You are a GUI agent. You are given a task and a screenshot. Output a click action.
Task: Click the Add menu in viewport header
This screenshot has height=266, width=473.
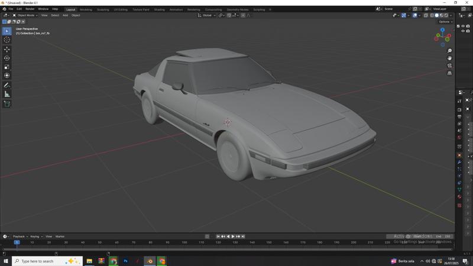[x=65, y=15]
